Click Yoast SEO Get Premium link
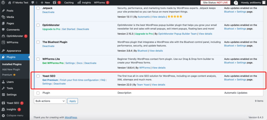This screenshot has width=267, height=120. point(50,80)
